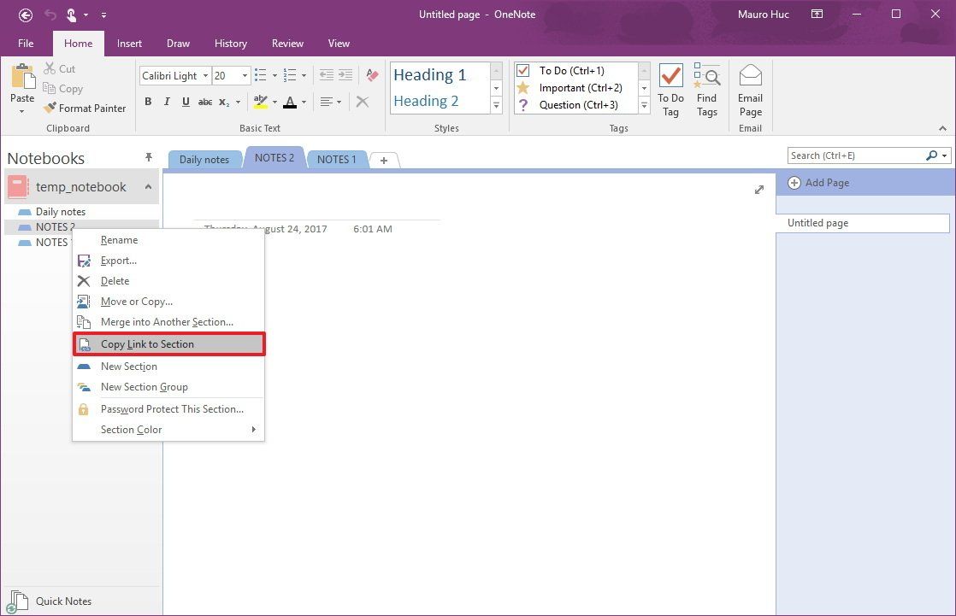Select the Format Painter tool

[85, 109]
